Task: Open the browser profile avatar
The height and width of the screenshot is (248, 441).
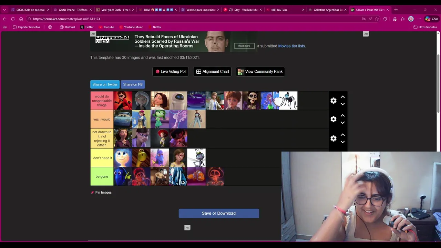Action: click(x=411, y=19)
